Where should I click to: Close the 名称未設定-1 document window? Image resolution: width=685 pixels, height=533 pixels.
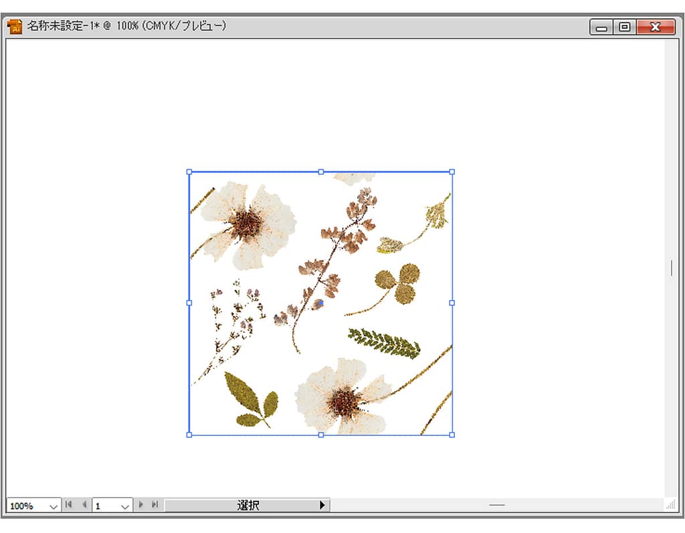655,27
